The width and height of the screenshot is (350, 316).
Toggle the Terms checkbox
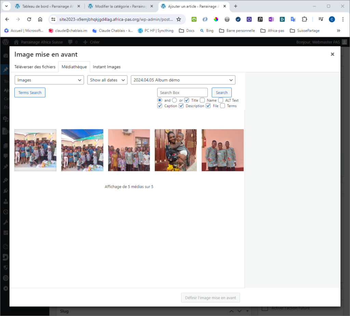(223, 106)
